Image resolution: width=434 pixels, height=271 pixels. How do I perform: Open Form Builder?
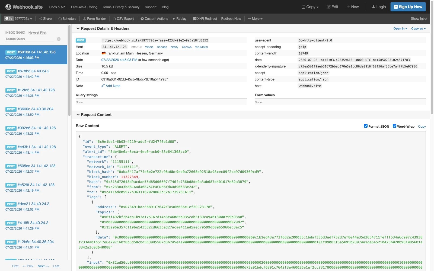click(94, 19)
